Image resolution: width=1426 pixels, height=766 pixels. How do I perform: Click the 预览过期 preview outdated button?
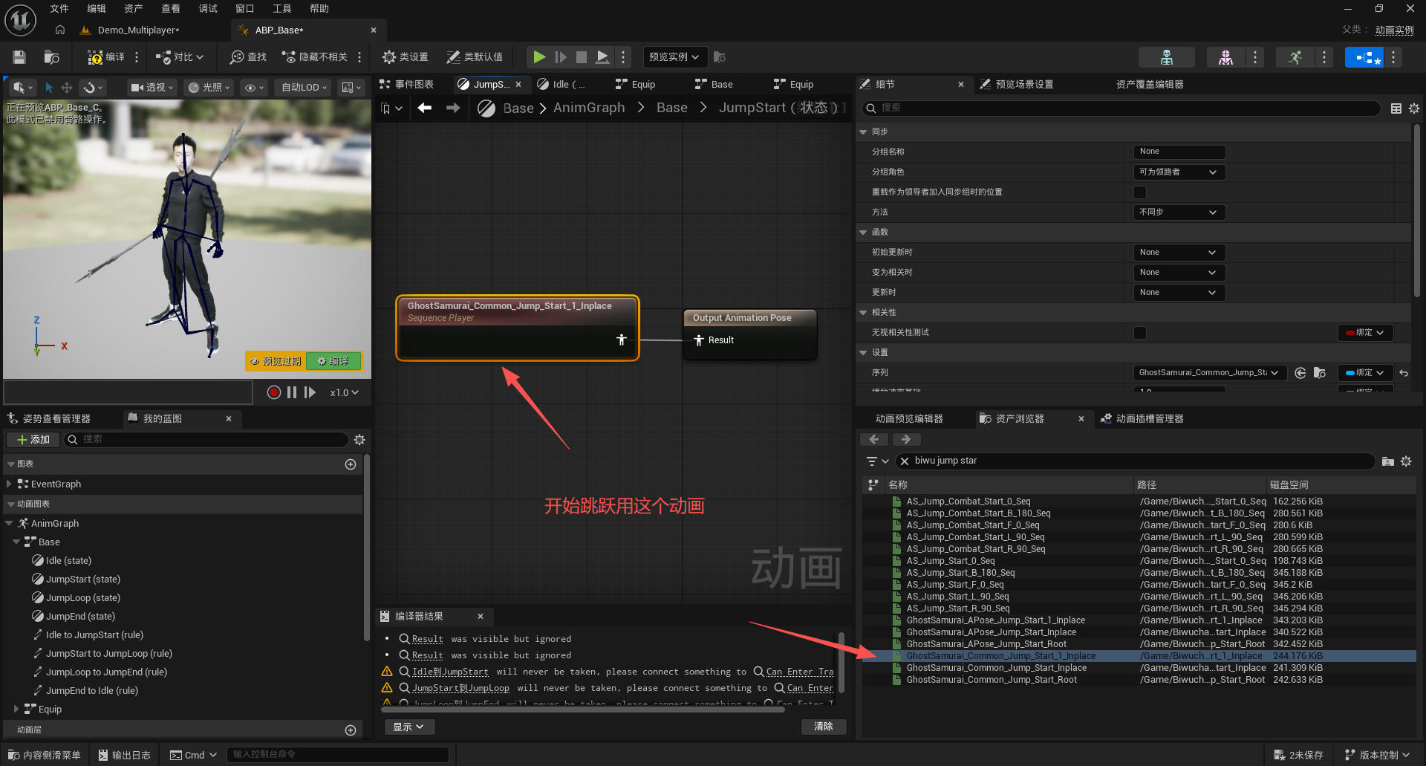tap(276, 361)
